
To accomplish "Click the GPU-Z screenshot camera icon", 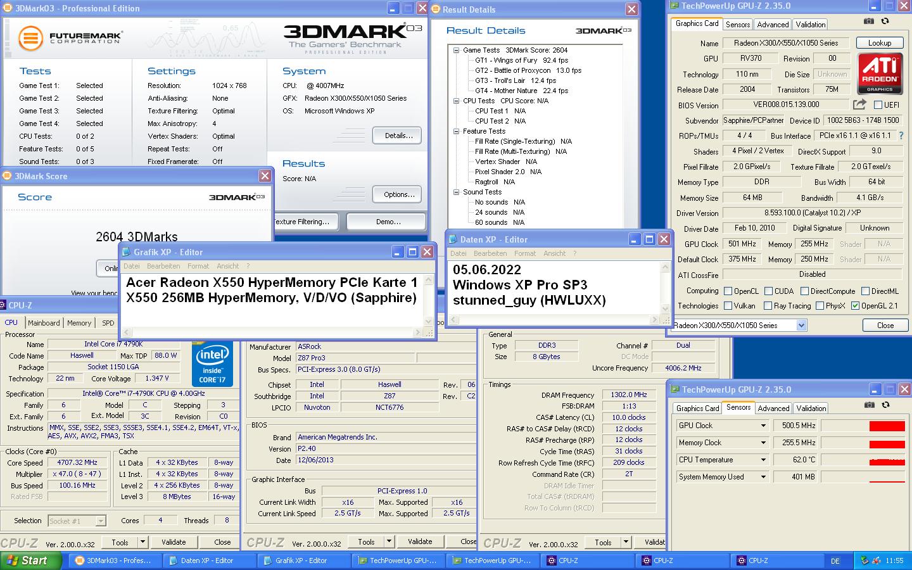I will (x=869, y=21).
